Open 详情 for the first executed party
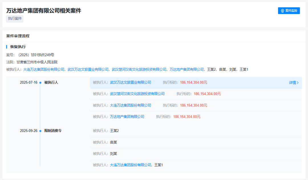 [x=294, y=82]
